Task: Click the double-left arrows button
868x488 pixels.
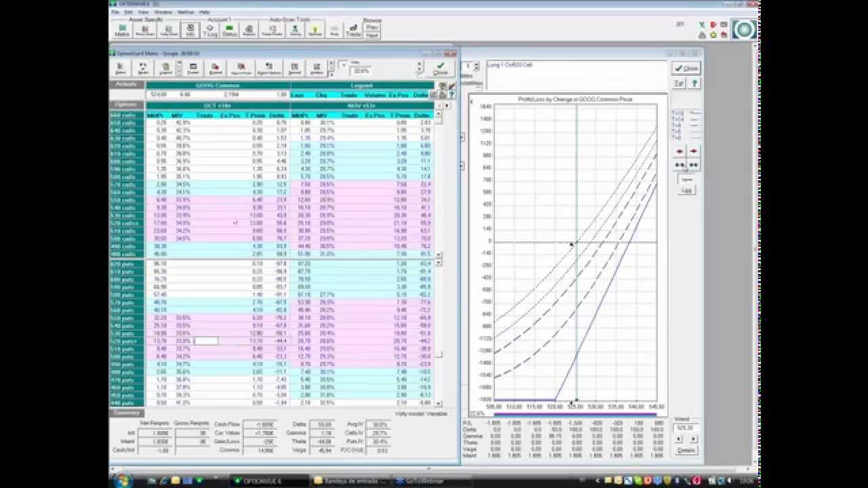Action: click(x=679, y=165)
